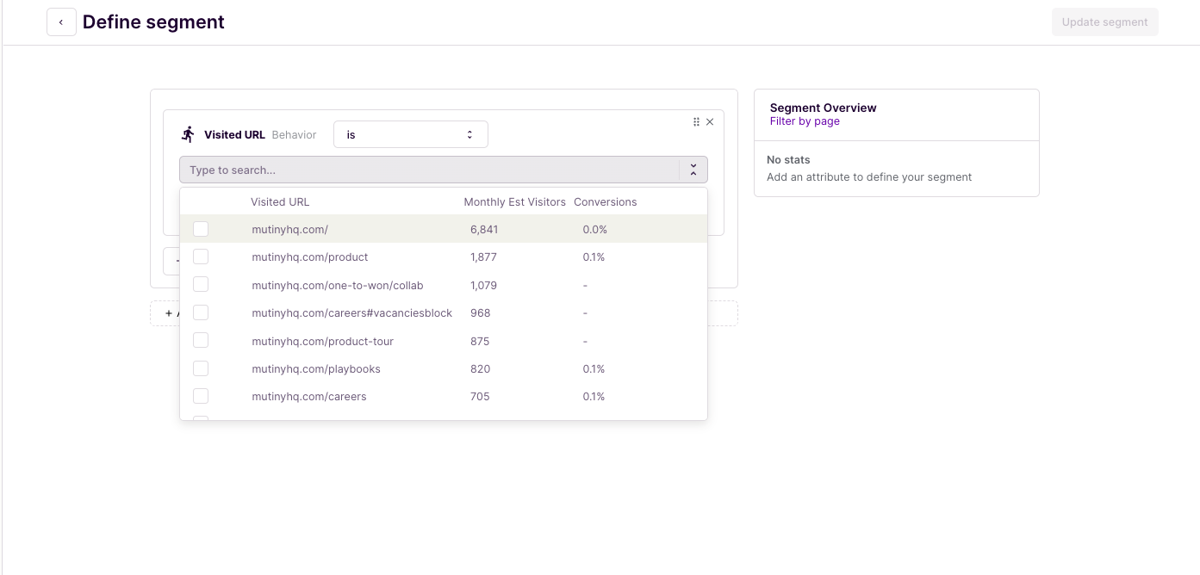Check the mutinyhq.com/careers checkbox
1200x575 pixels.
coord(201,396)
